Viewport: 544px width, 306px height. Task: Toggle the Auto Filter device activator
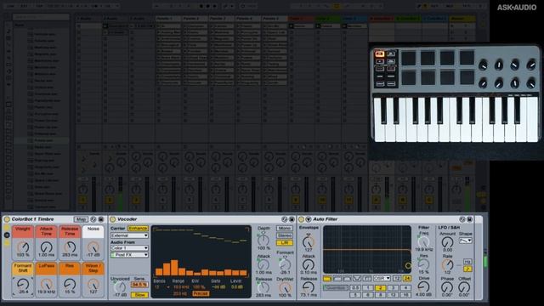301,219
